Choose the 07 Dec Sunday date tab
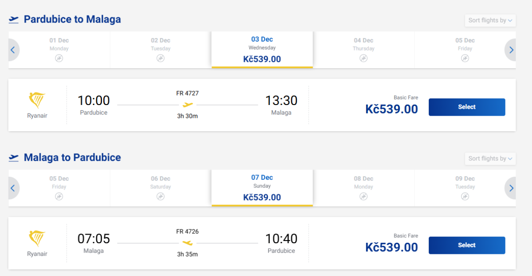 pos(262,187)
